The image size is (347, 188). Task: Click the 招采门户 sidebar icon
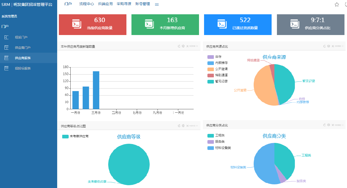(x=6, y=37)
